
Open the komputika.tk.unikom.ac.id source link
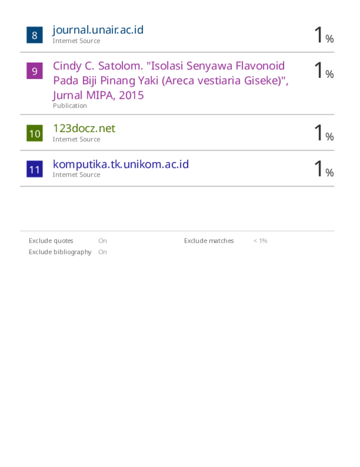point(121,164)
